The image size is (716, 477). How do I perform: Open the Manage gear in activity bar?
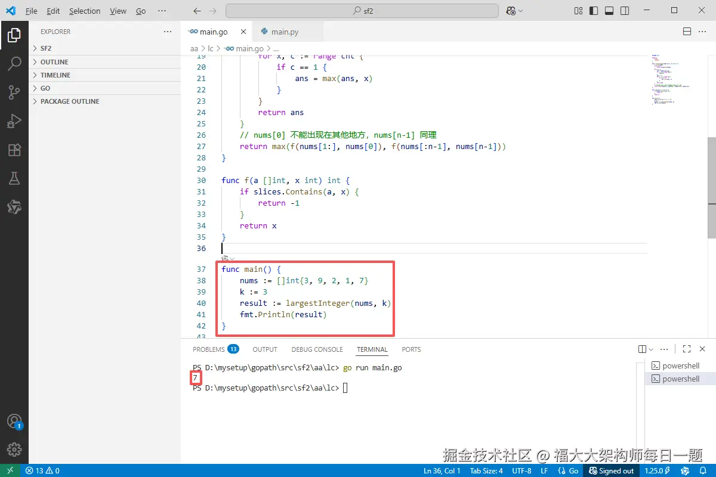coord(14,450)
